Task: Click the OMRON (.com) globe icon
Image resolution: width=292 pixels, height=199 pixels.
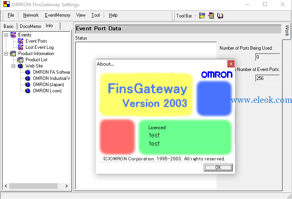Action: click(x=28, y=91)
